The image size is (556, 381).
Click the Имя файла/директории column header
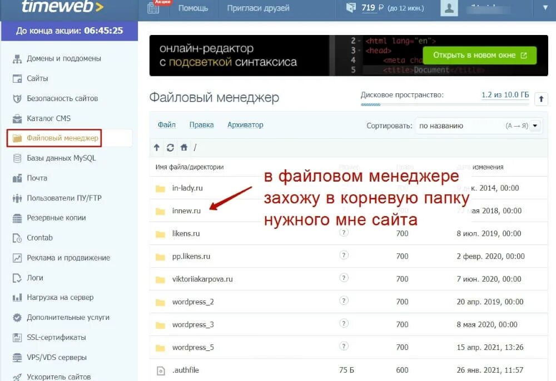[x=190, y=167]
